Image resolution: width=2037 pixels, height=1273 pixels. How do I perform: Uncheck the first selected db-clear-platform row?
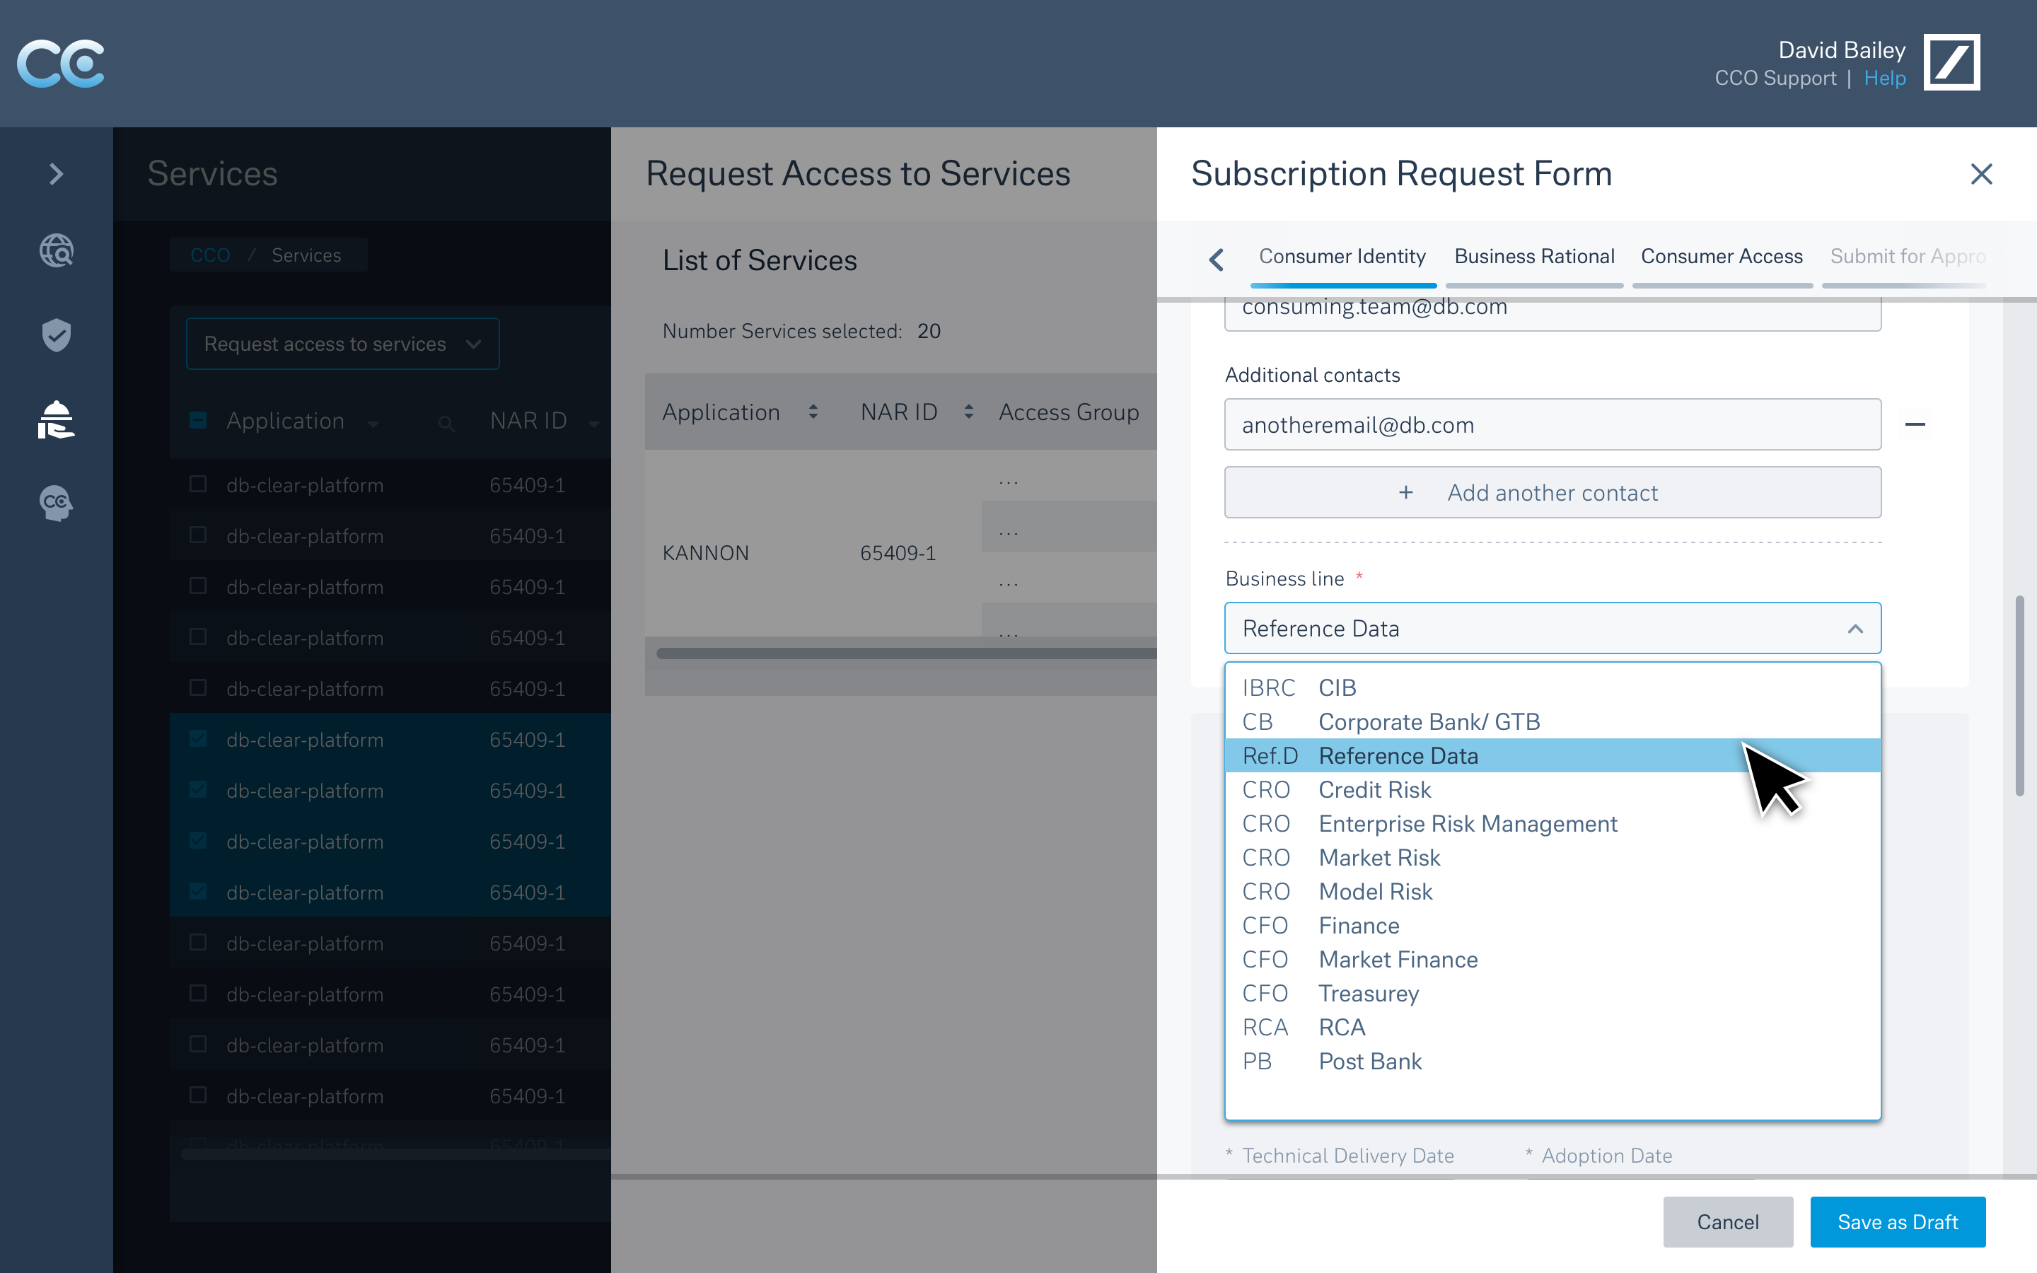[198, 739]
